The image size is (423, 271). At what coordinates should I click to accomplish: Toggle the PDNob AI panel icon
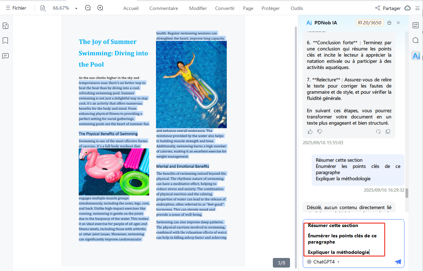[x=416, y=56]
